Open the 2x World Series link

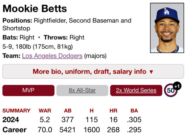pyautogui.click(x=136, y=90)
